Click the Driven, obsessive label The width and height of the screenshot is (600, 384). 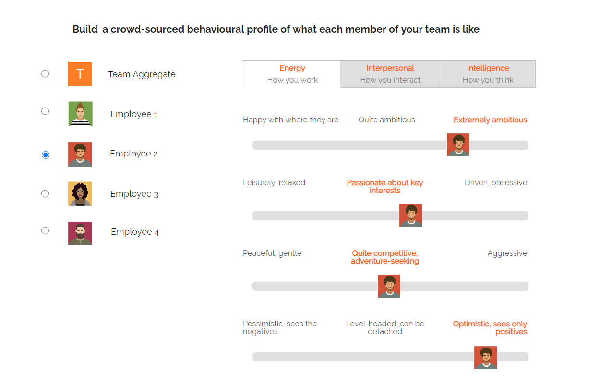coord(496,183)
